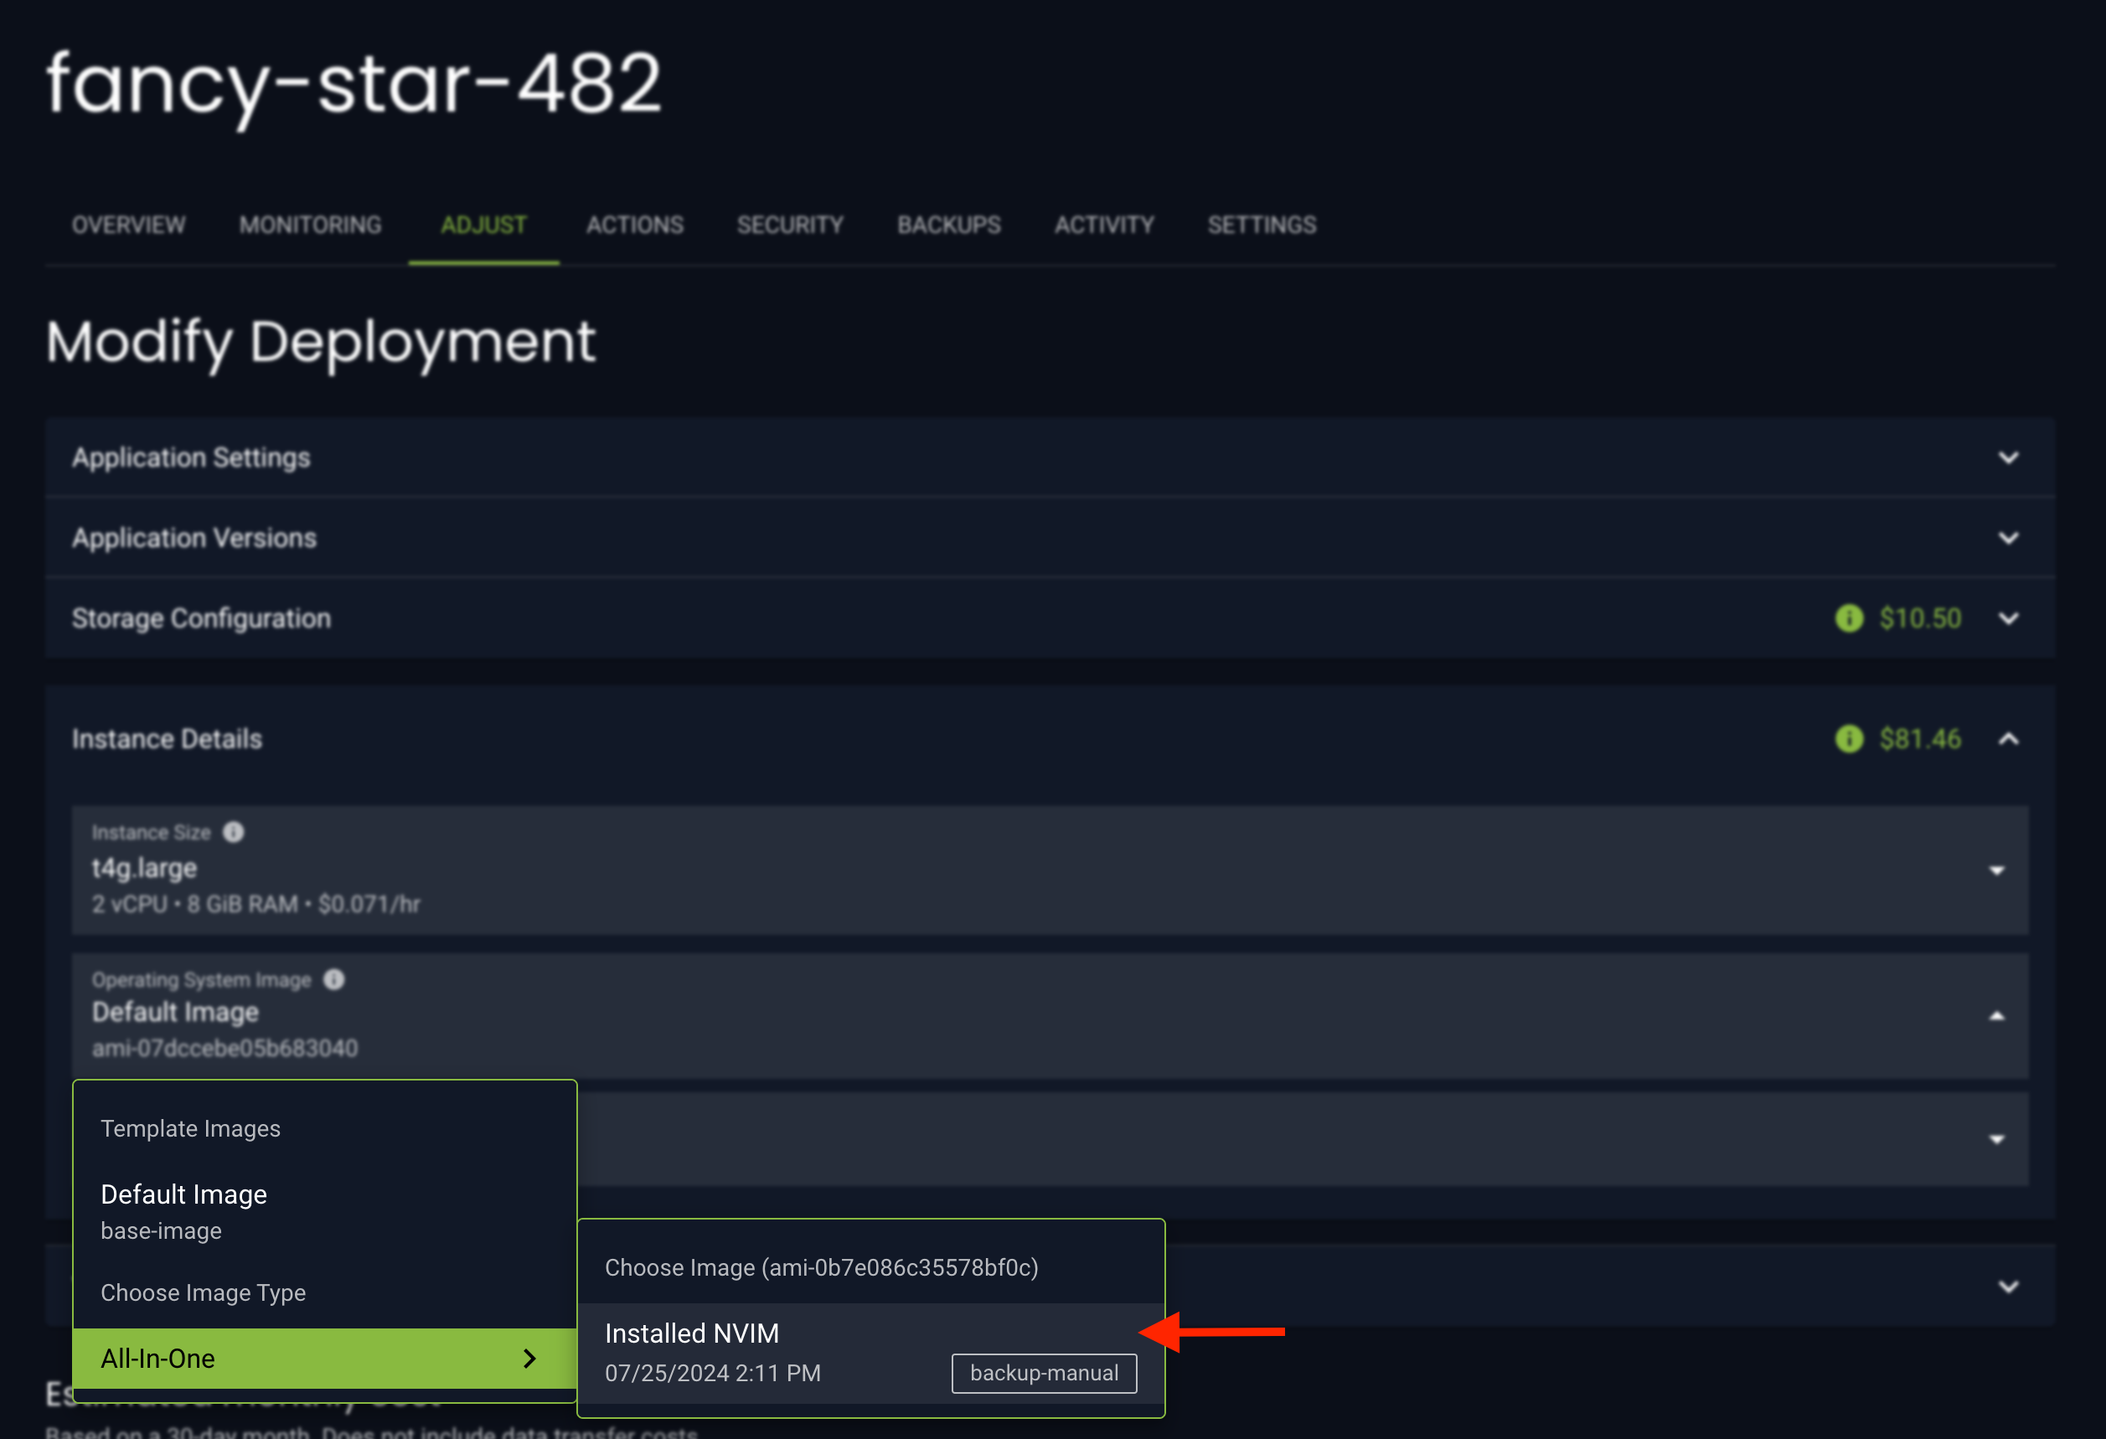The image size is (2106, 1439).
Task: Close the Operating System Image dropdown arrow
Action: click(1996, 1016)
